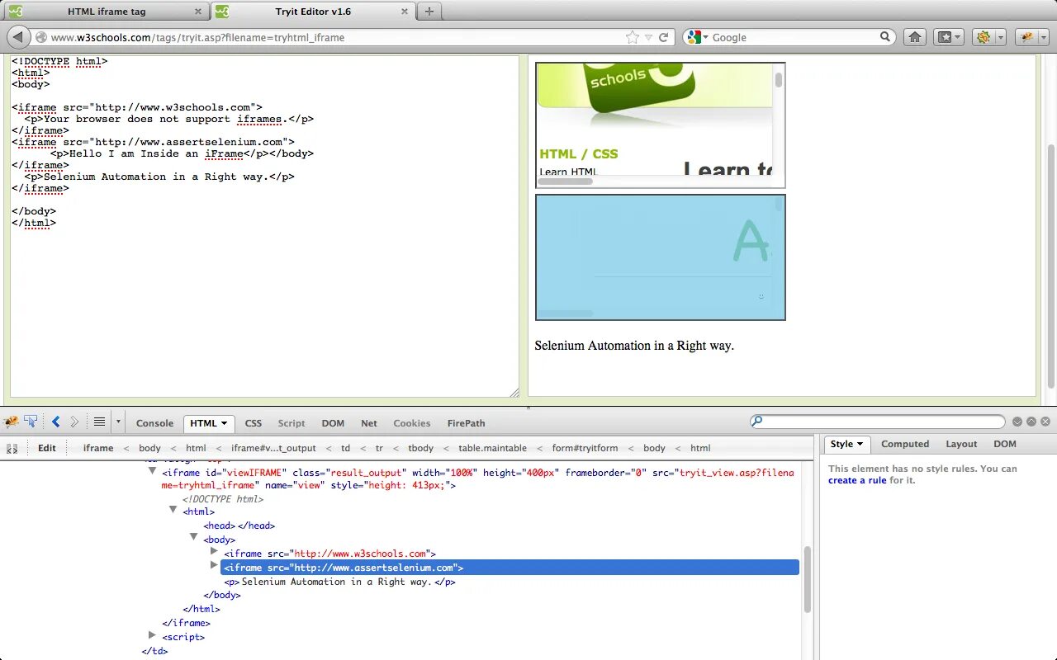Click the search magnifier in Google box
Viewport: 1057px width, 660px height.
coord(885,37)
